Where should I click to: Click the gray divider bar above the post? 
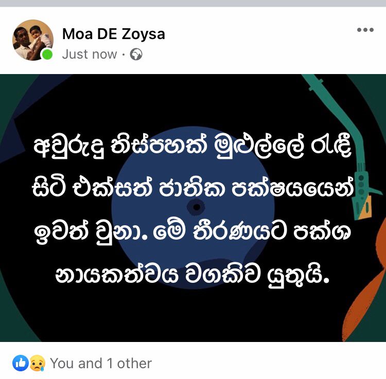193,4
